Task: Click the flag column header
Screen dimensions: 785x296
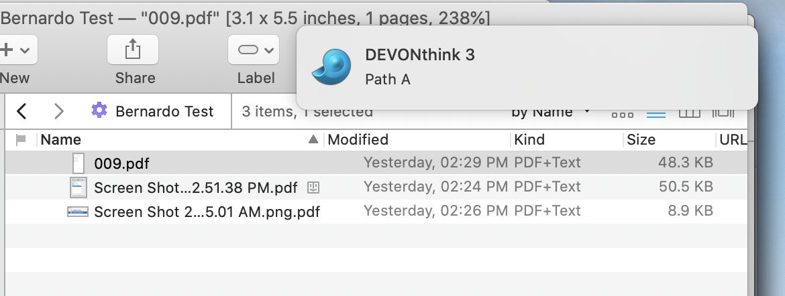Action: pyautogui.click(x=21, y=140)
